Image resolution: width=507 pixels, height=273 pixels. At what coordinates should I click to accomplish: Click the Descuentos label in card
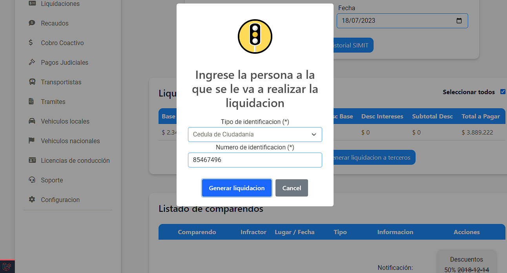coord(467,259)
